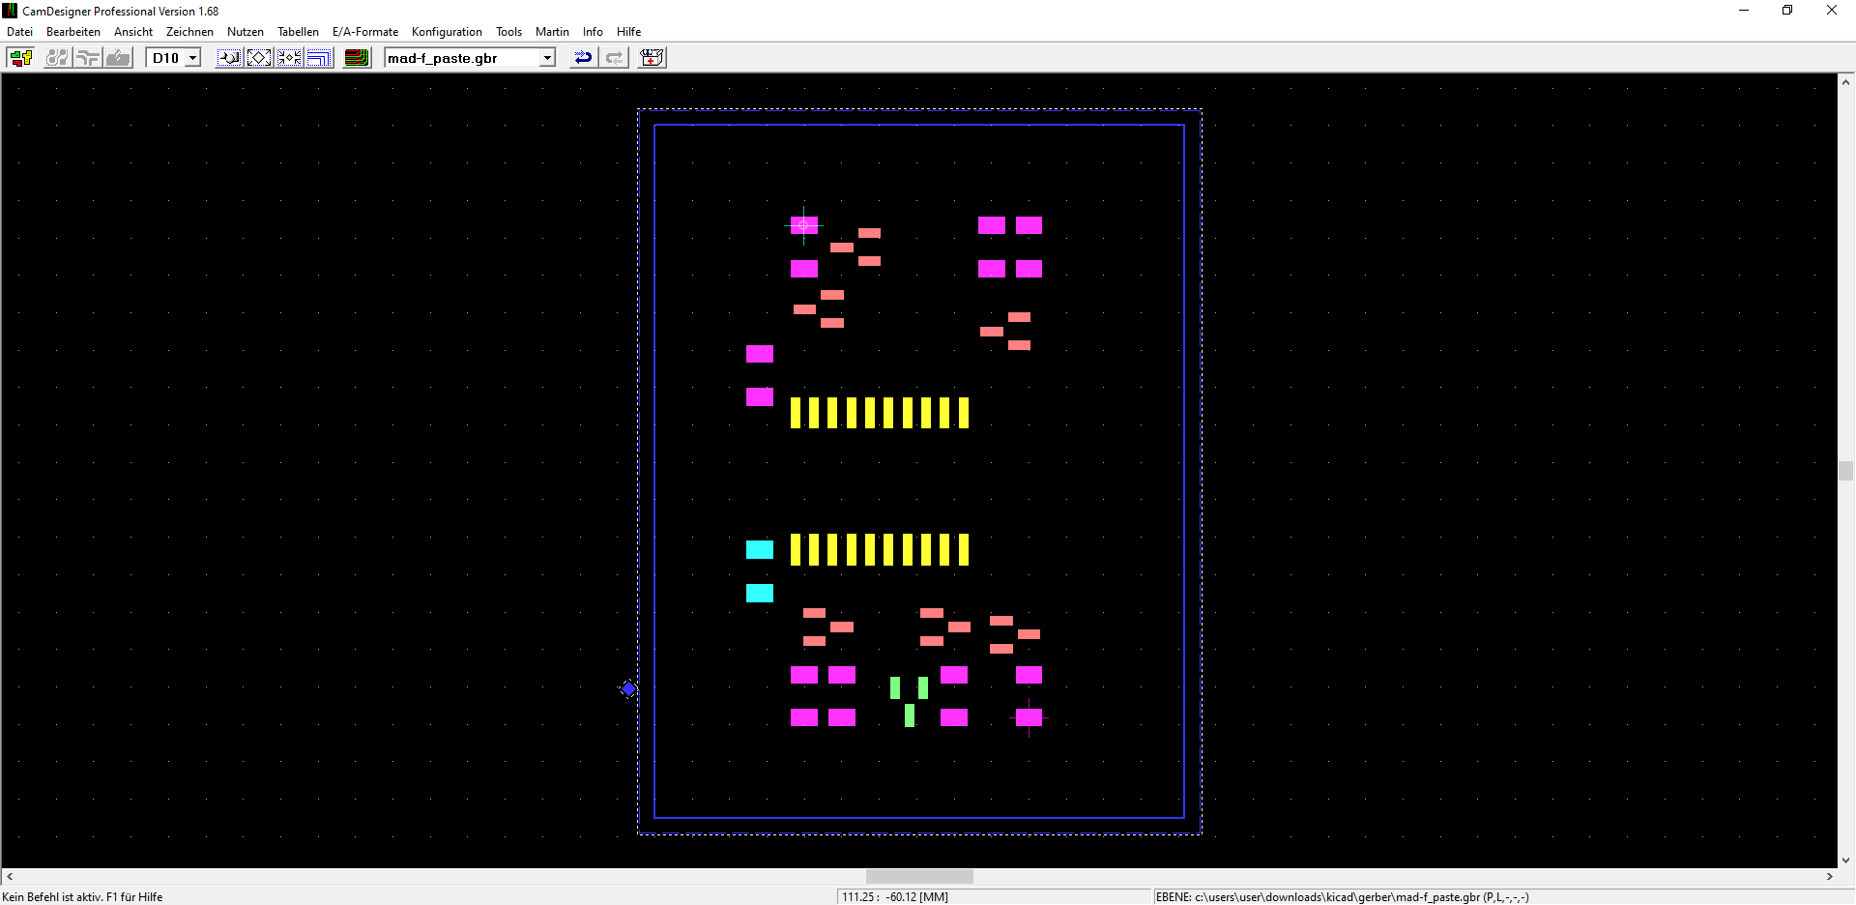Click the blue undo arrow icon
Image resolution: width=1856 pixels, height=905 pixels.
(x=583, y=58)
